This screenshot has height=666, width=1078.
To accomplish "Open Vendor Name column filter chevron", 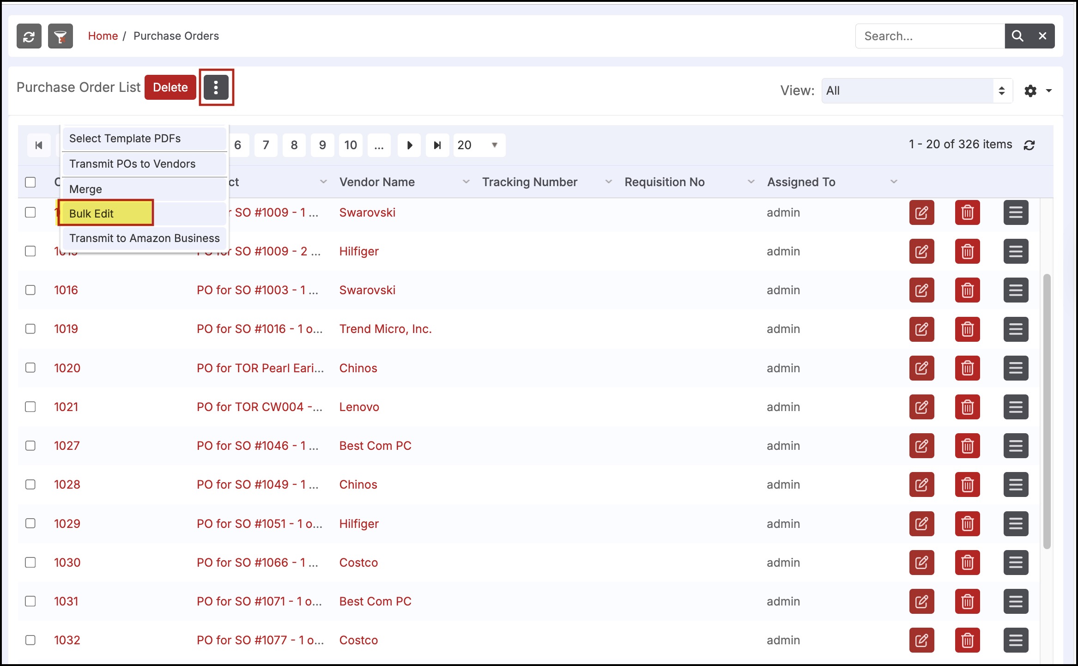I will (466, 182).
